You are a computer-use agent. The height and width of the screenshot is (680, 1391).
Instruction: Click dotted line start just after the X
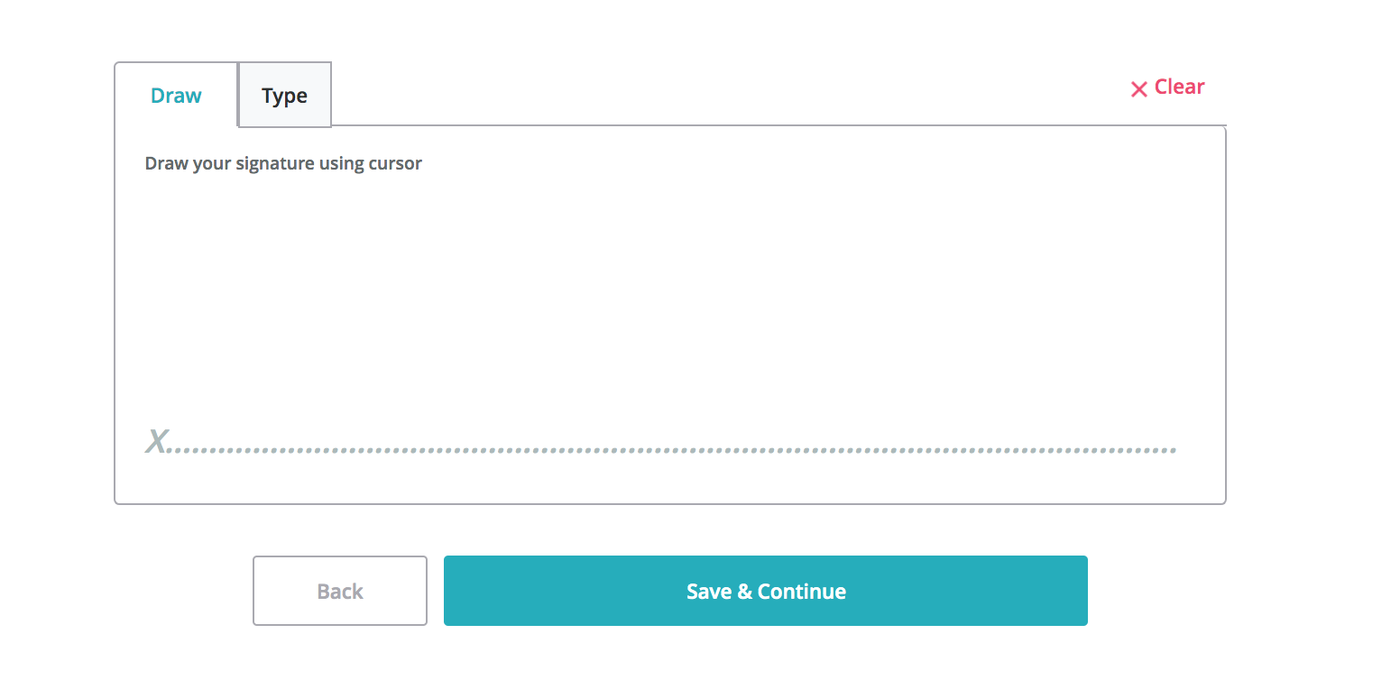click(179, 449)
